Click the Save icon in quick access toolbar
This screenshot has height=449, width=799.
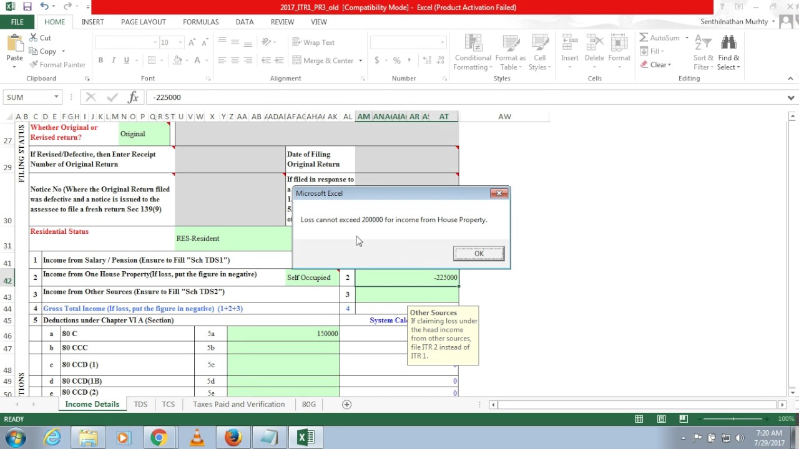point(27,7)
